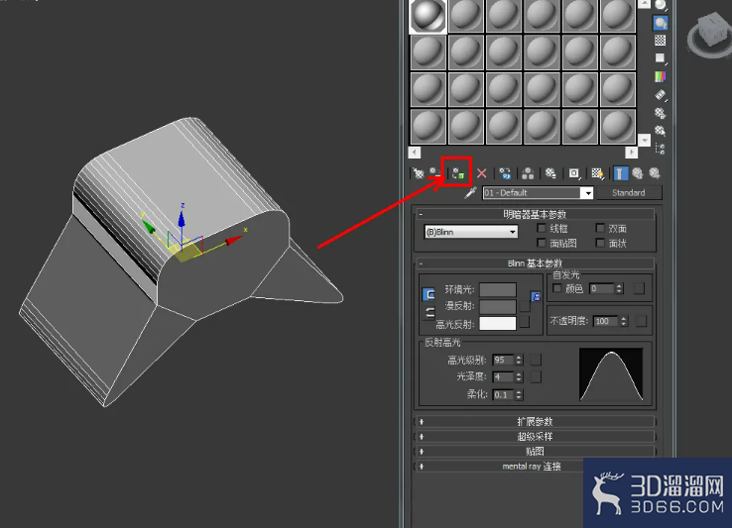732x528 pixels.
Task: Click the 不透明度 value field showing 100
Action: [x=605, y=321]
